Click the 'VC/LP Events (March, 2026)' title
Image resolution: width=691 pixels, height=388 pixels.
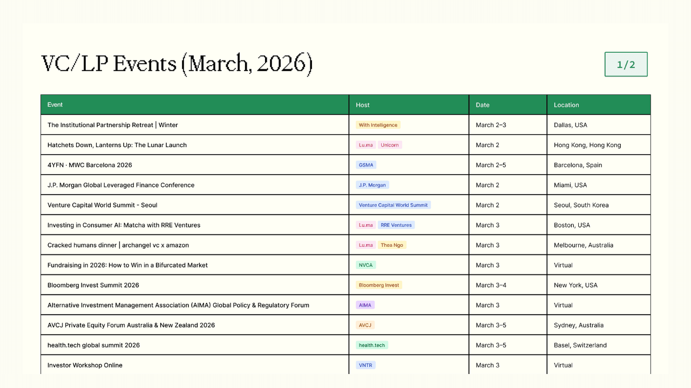[x=177, y=64]
